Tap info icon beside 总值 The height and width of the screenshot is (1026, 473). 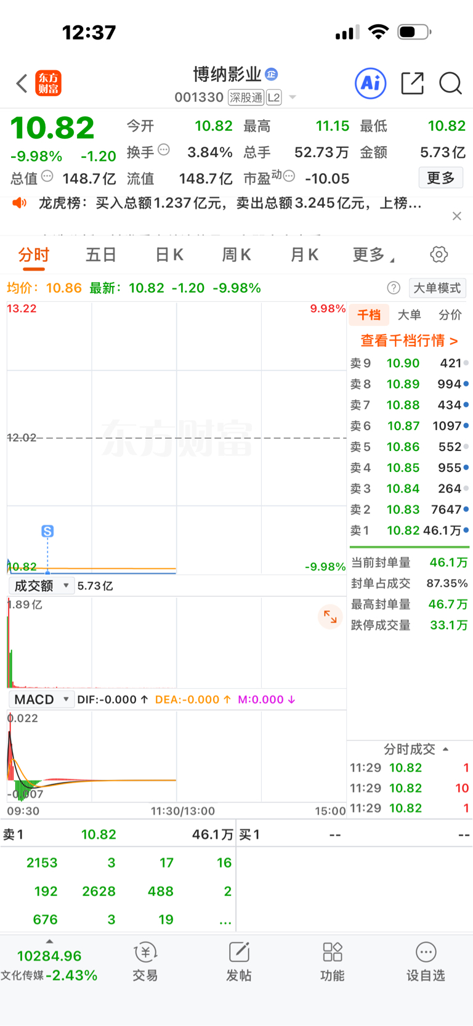[47, 176]
